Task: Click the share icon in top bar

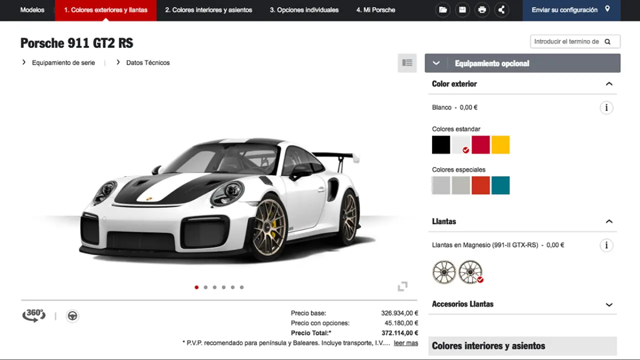Action: coord(501,10)
